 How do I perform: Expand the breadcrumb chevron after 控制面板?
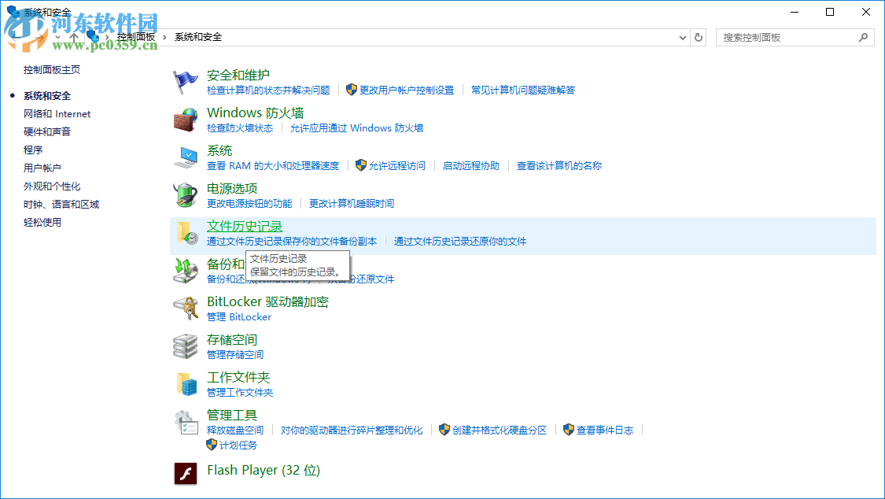(163, 37)
